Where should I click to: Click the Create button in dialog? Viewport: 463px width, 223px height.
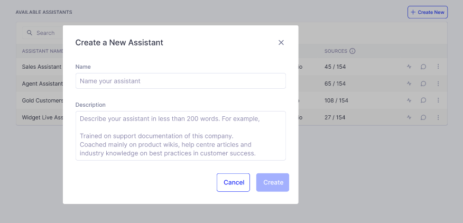tap(273, 182)
